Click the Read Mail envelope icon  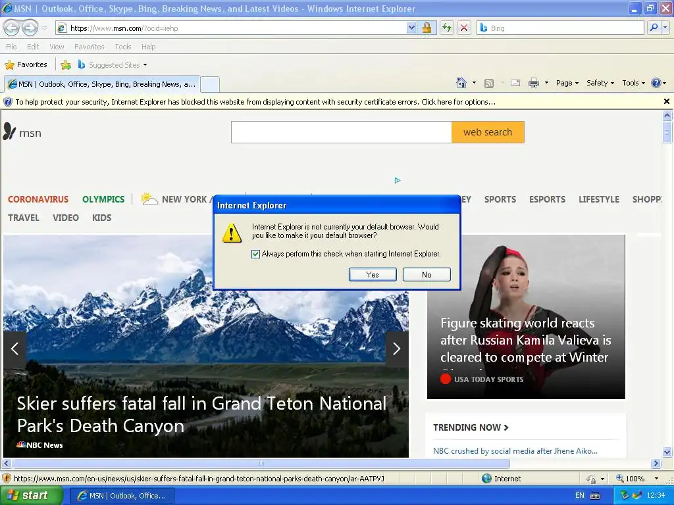515,83
